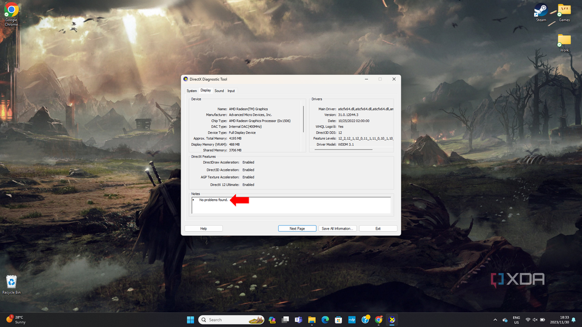Click DirectX 12 Ultimate 'Enabled' value
This screenshot has width=582, height=327.
(x=249, y=185)
